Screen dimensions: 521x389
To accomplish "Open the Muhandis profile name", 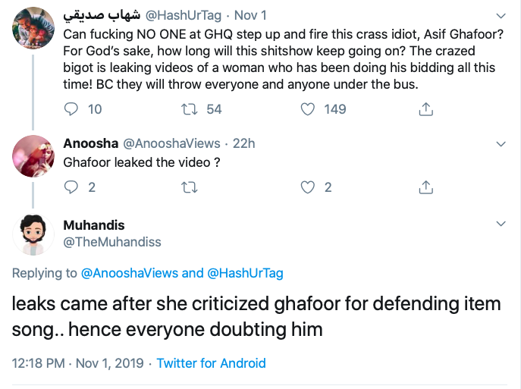I will [94, 225].
